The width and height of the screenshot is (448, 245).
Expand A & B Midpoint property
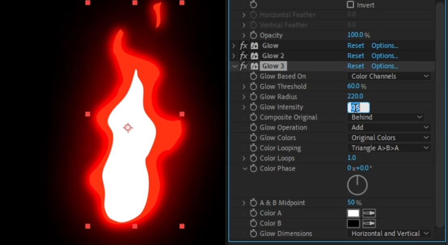(x=244, y=203)
